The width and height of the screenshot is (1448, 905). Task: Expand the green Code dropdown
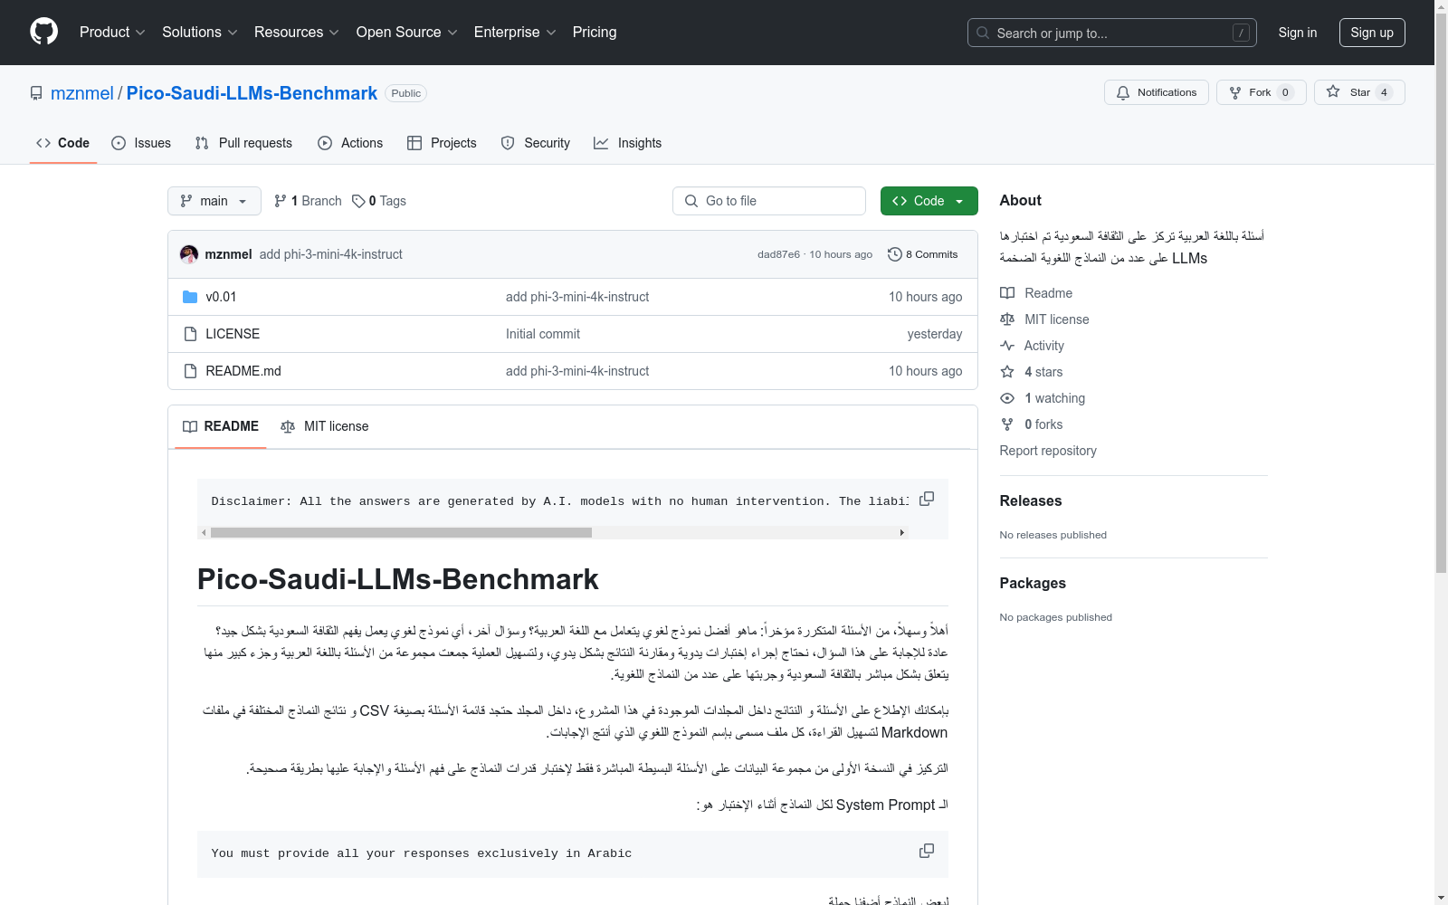tap(929, 201)
